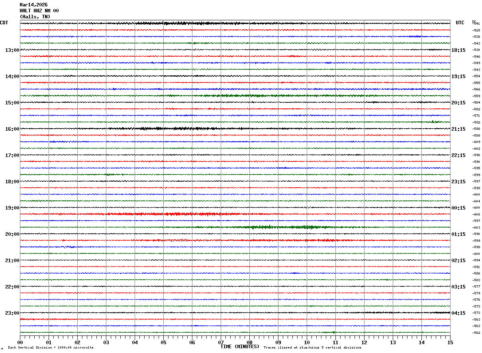482x353 pixels.
Task: Click the 05 minute axis tick label
Action: [163, 342]
